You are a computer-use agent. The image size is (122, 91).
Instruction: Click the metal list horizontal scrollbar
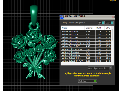85,64
